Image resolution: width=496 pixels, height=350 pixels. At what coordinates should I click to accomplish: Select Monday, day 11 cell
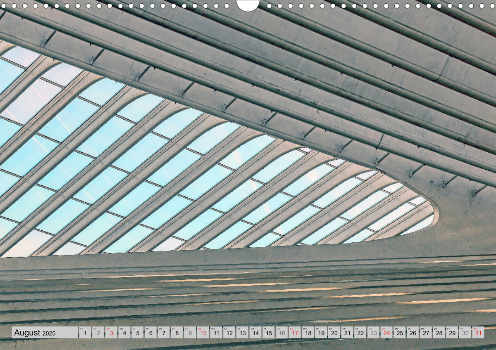tap(216, 332)
